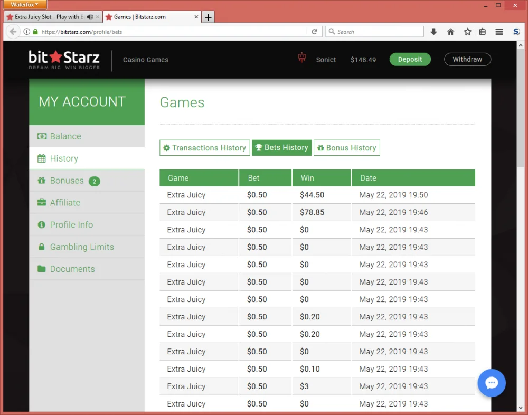This screenshot has height=415, width=528.
Task: Click the bitStarz logo
Action: (x=64, y=60)
